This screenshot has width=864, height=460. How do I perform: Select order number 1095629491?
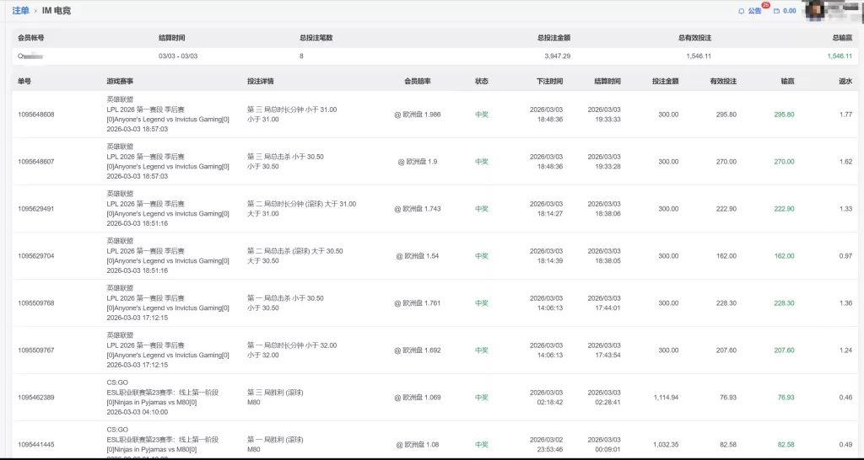[36, 209]
